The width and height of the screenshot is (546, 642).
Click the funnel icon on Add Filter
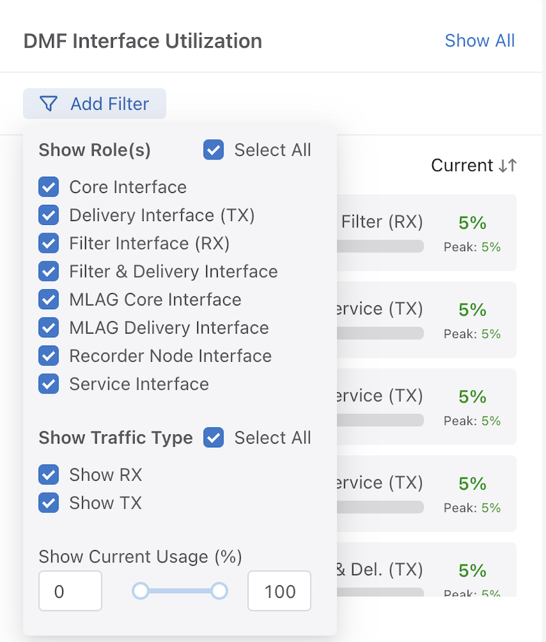coord(48,103)
